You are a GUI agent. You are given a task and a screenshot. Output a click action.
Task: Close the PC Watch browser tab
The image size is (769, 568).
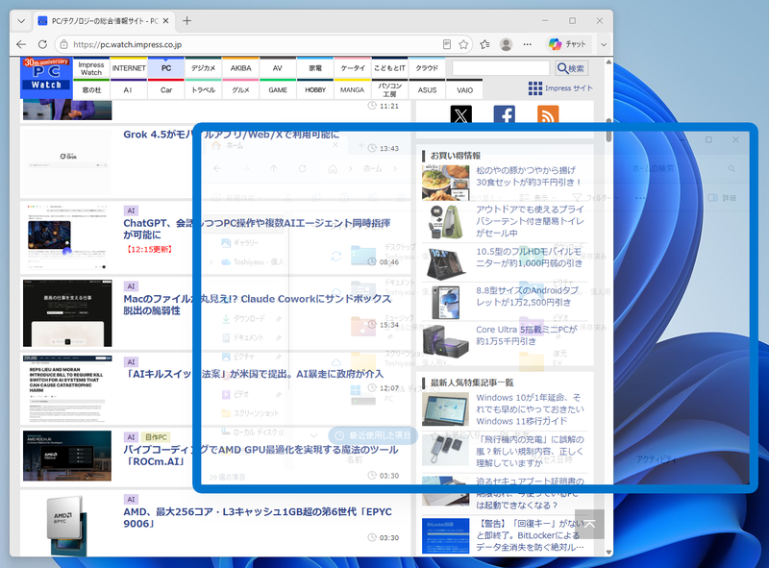pyautogui.click(x=165, y=21)
